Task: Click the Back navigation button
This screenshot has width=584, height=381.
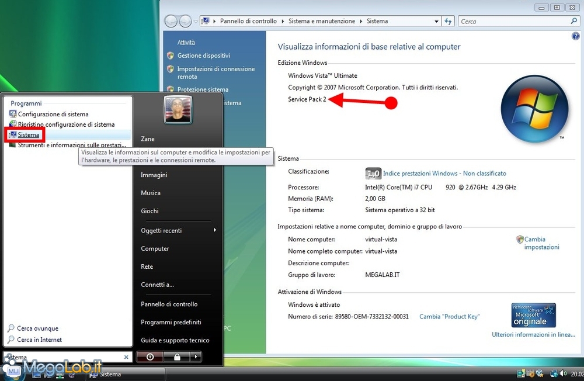Action: tap(171, 21)
